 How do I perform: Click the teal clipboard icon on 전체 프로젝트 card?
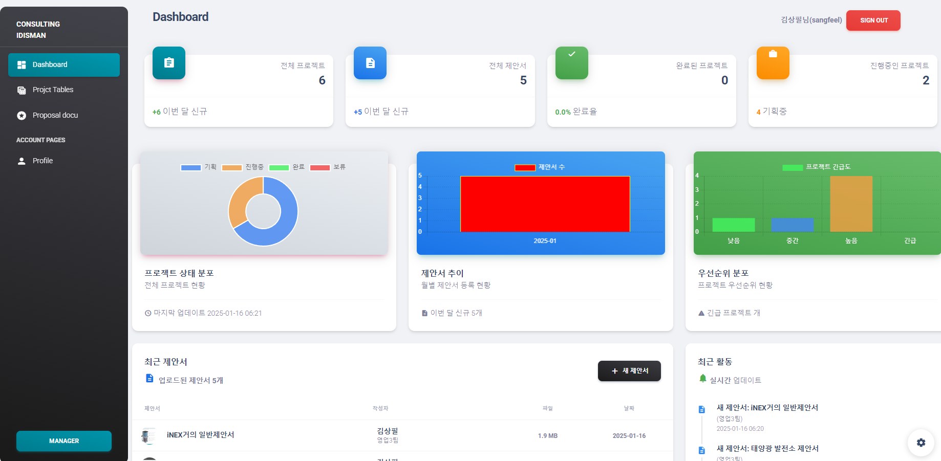coord(169,63)
